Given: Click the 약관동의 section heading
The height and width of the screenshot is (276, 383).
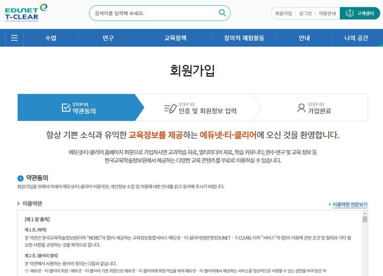Looking at the screenshot, I should click(x=37, y=178).
